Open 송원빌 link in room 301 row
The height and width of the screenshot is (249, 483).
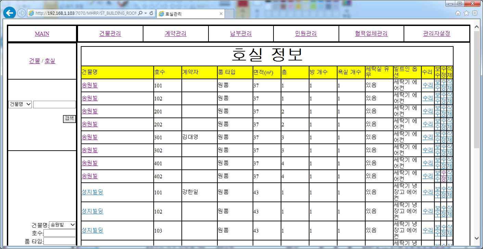coord(90,137)
